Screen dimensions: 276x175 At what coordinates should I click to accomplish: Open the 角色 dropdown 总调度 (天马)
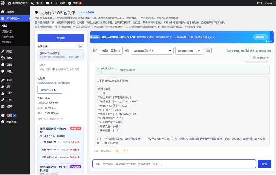click(111, 50)
